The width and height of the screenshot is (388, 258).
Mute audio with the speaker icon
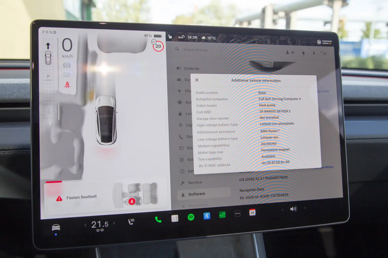(x=293, y=209)
